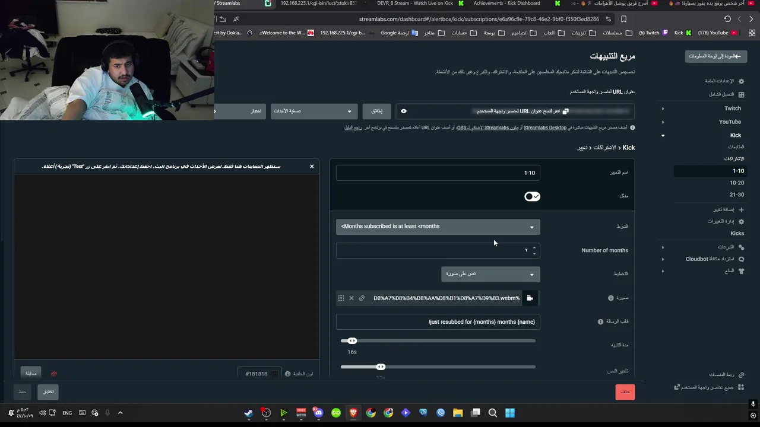Click the drag-handle icon of the webm file

[341, 298]
